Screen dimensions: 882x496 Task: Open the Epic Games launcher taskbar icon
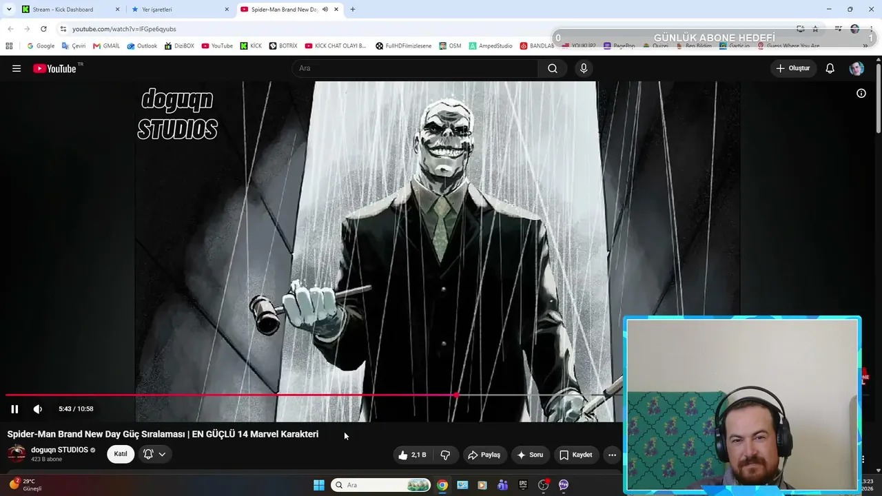point(523,485)
